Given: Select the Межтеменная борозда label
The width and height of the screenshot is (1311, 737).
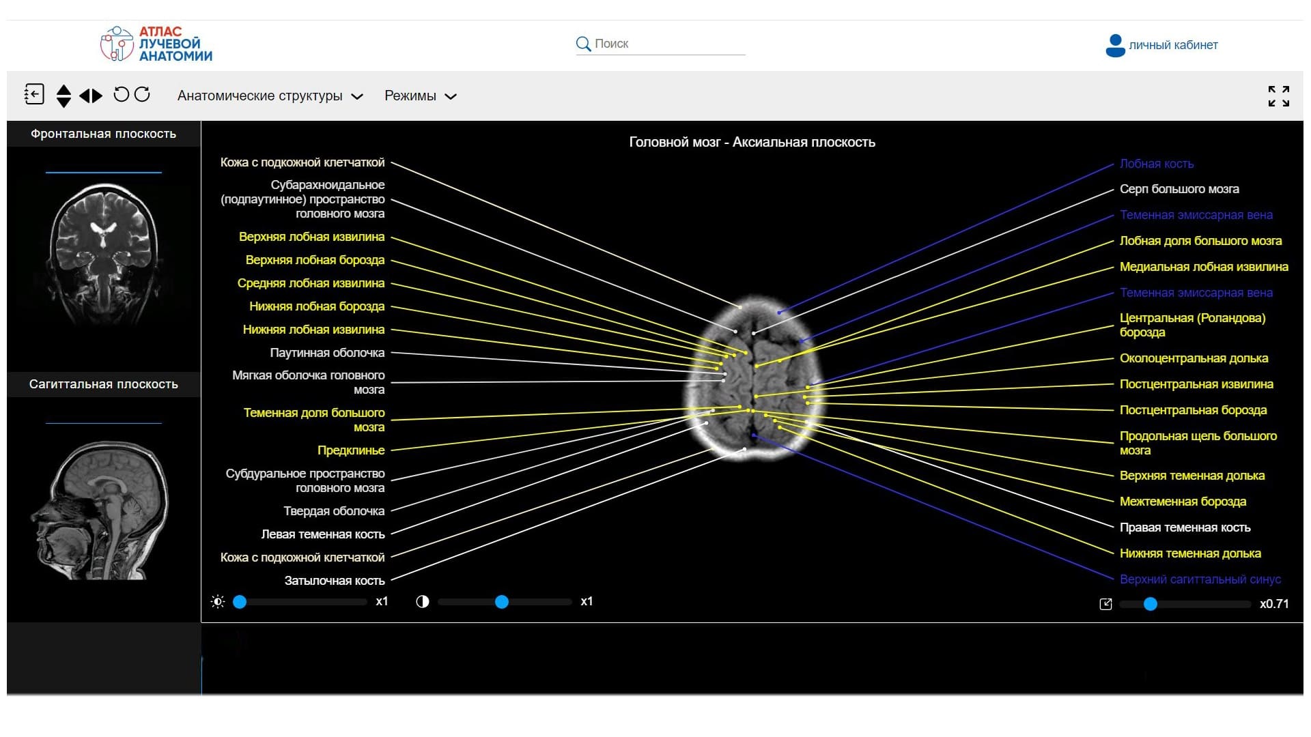Looking at the screenshot, I should tap(1183, 502).
